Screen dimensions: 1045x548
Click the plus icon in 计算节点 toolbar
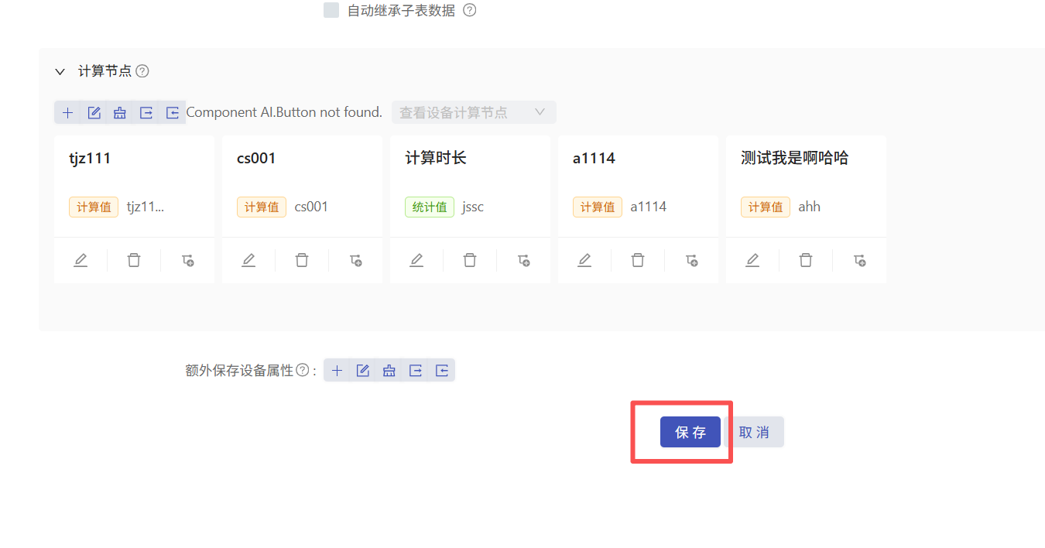(x=68, y=113)
